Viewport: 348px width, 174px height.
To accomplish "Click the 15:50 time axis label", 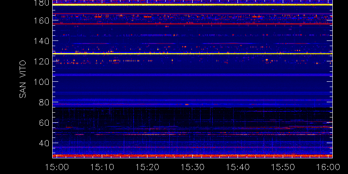I will click(x=283, y=167).
